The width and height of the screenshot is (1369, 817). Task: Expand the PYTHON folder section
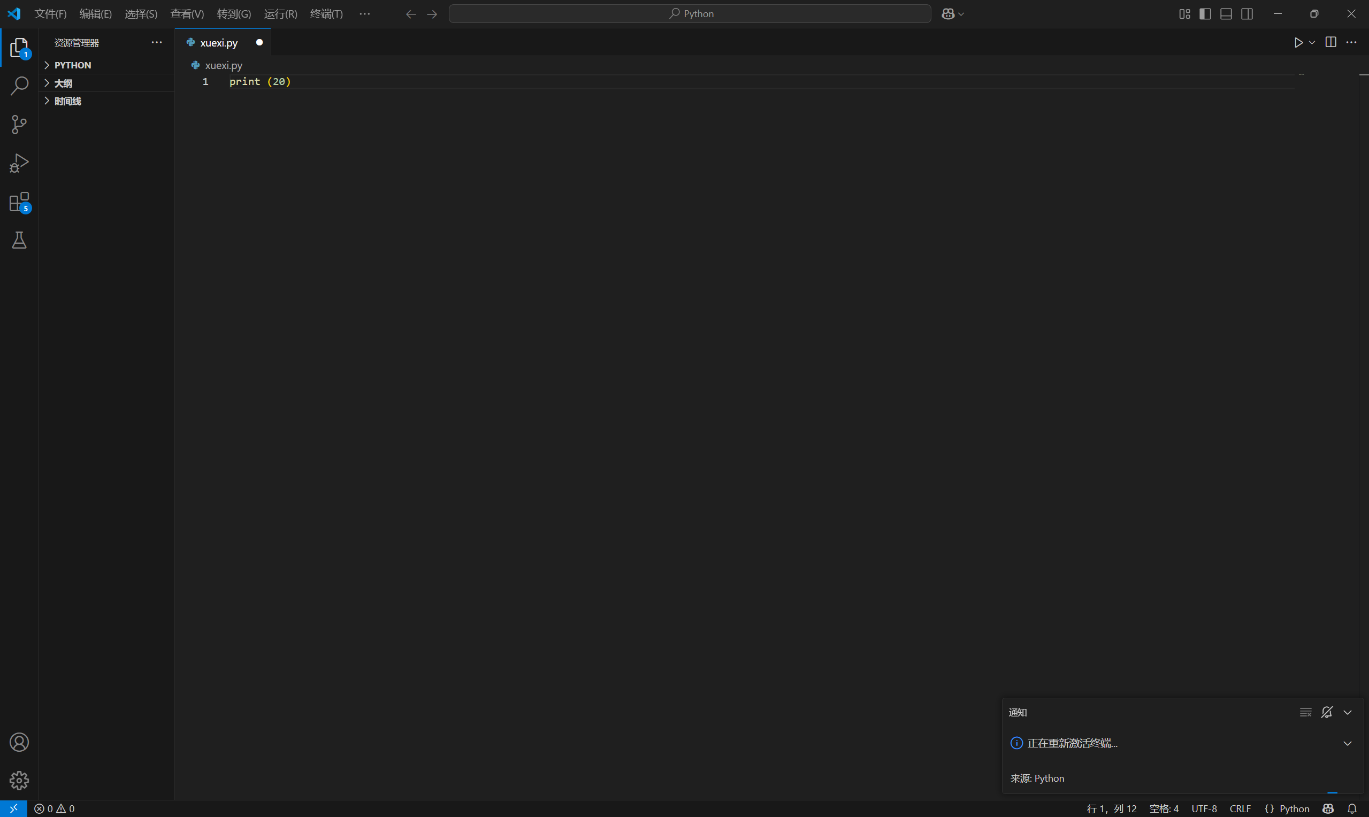tap(73, 65)
